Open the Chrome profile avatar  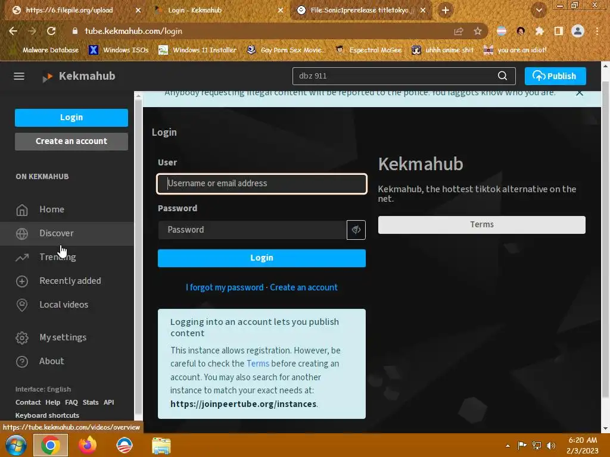click(x=578, y=31)
